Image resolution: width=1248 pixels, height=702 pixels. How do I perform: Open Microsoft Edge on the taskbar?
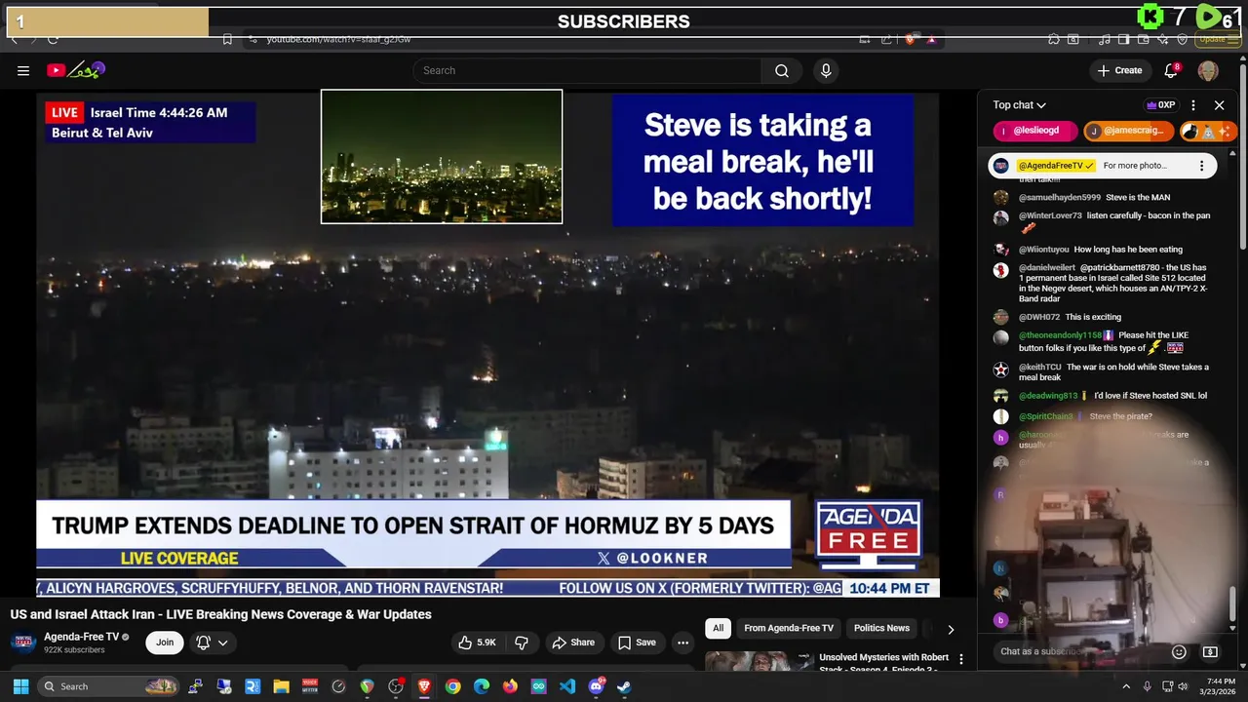click(482, 686)
